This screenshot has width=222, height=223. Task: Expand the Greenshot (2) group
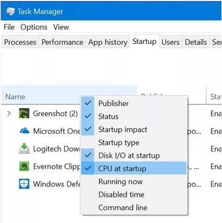9,113
